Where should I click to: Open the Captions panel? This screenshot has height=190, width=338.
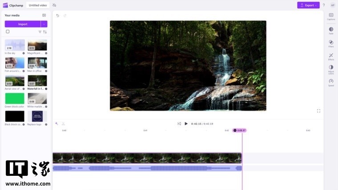(x=331, y=16)
